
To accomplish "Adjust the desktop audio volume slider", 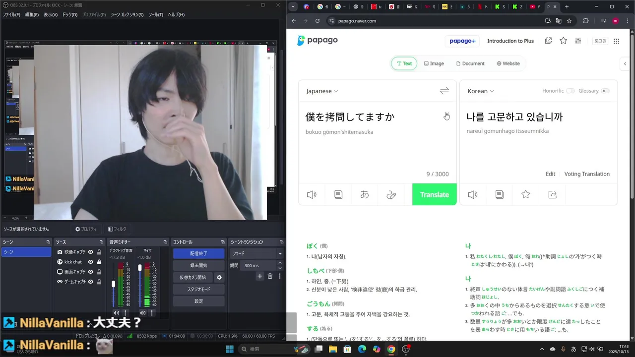I will pyautogui.click(x=114, y=284).
